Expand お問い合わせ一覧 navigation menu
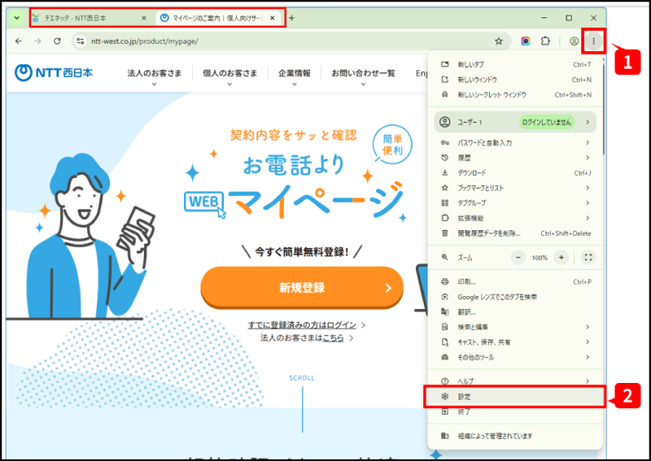The width and height of the screenshot is (651, 461). coord(363,75)
